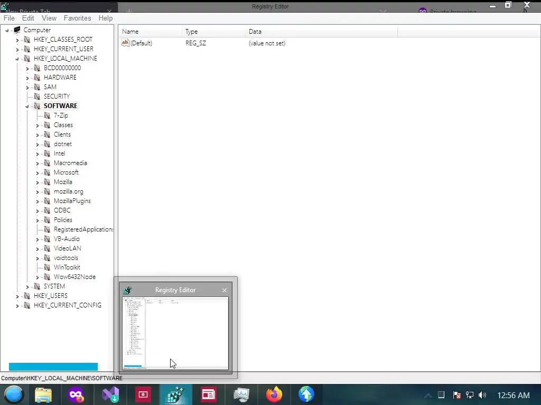Click the Mozilla key folder icon
Screen dimensions: 541x405
coord(47,182)
